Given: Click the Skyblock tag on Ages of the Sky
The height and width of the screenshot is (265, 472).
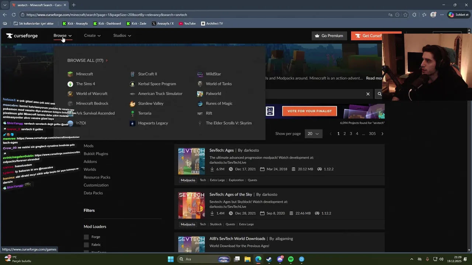Looking at the screenshot, I should (x=216, y=224).
